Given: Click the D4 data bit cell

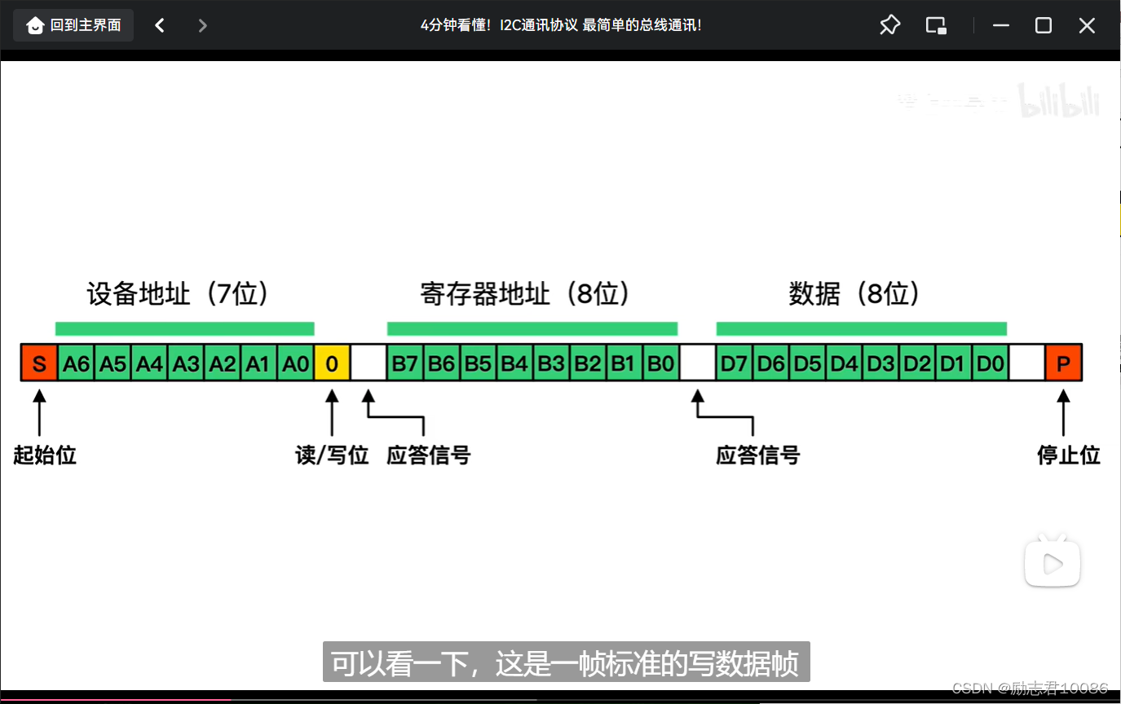Looking at the screenshot, I should click(x=844, y=363).
